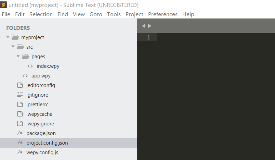This screenshot has height=160, width=275.
Task: Click the Sublime Text app logo icon
Action: click(3, 5)
